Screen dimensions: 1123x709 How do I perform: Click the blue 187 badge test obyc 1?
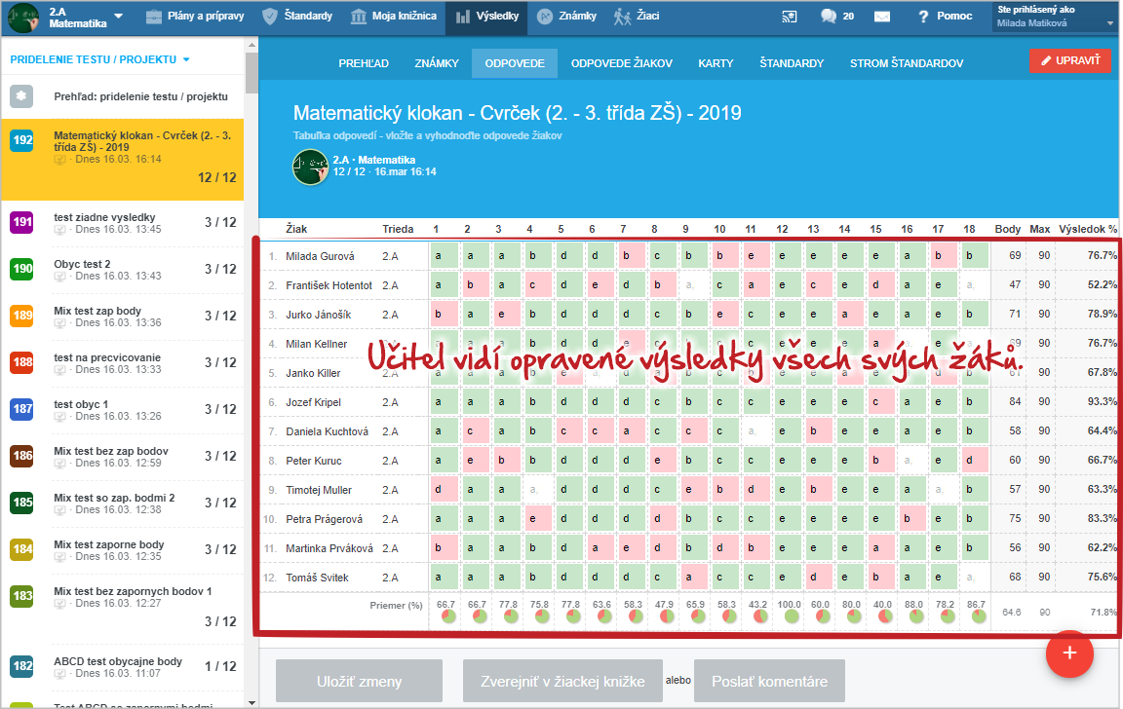coord(21,409)
